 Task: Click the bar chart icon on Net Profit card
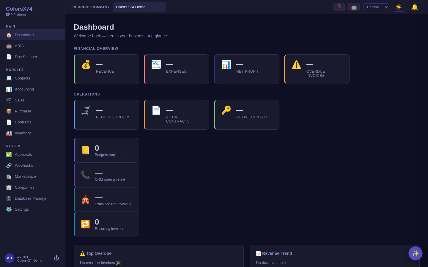[226, 65]
